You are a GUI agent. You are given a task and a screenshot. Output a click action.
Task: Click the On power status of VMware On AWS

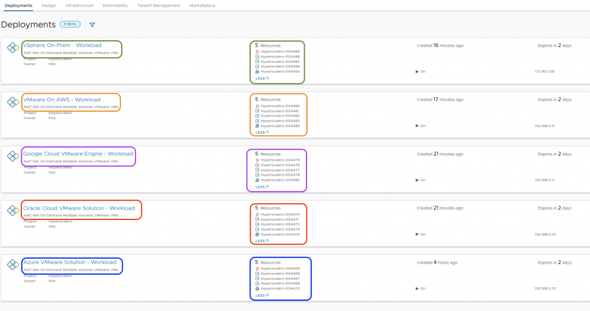[x=421, y=126]
